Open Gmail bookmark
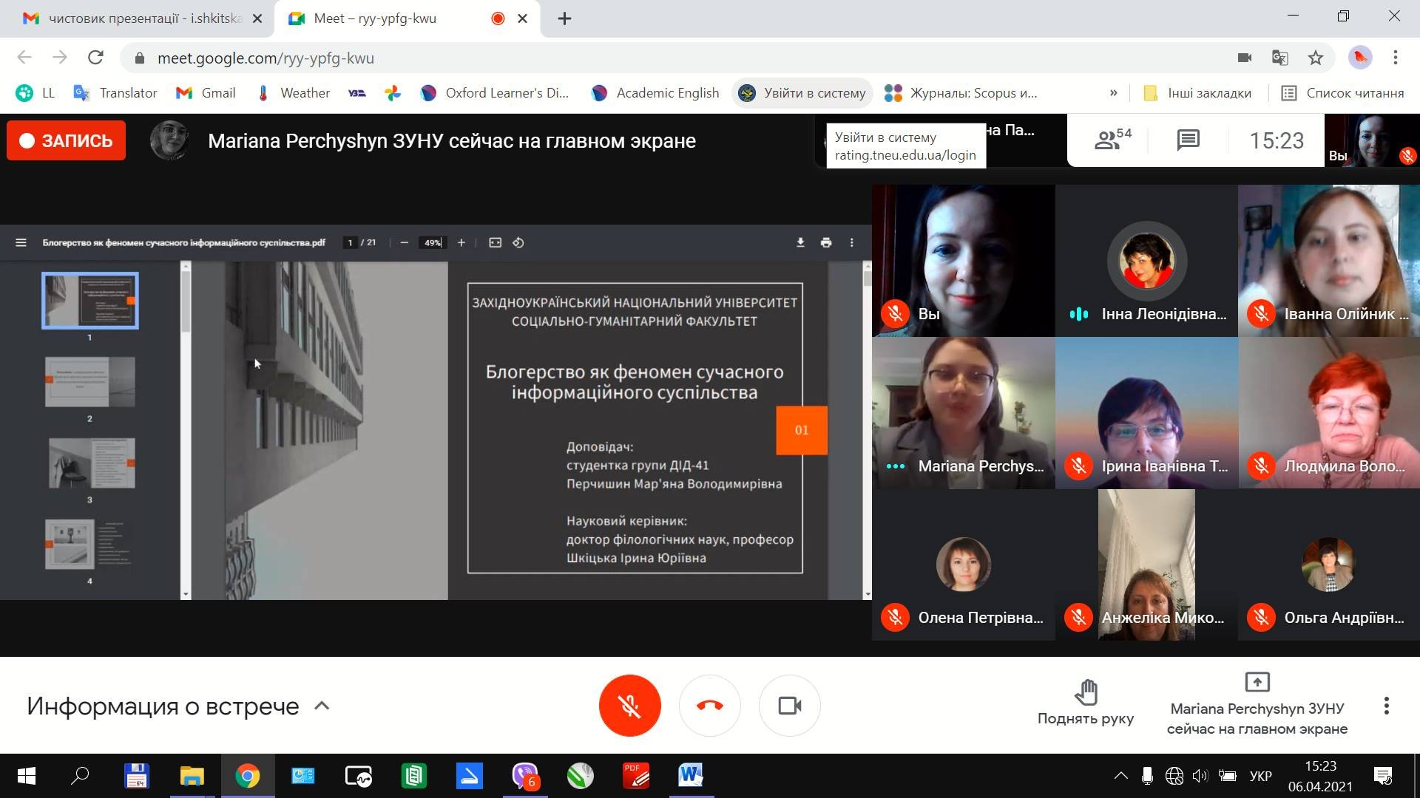This screenshot has height=798, width=1420. point(206,93)
